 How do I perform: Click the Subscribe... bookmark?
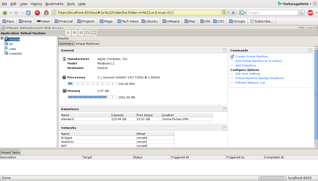coord(262,21)
